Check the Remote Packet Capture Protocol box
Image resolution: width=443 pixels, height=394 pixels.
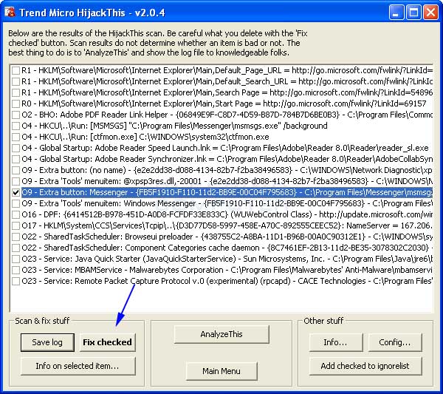pyautogui.click(x=16, y=281)
